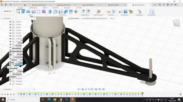Toggle visibility of Corpo23
The height and width of the screenshot is (102, 183).
[10, 64]
